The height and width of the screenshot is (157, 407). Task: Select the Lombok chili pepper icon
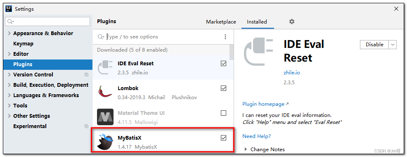105,92
